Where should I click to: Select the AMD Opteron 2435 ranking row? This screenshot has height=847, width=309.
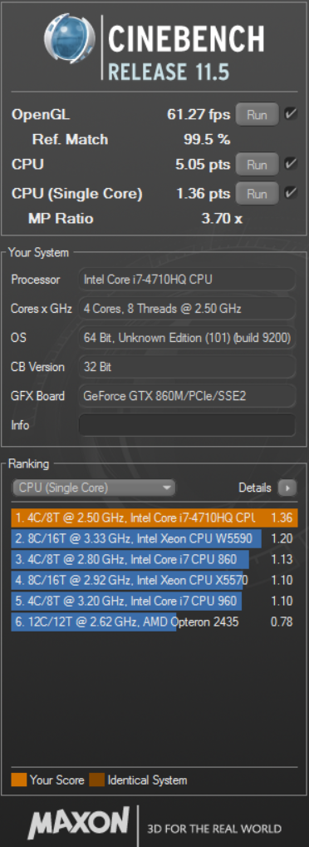[x=154, y=622]
